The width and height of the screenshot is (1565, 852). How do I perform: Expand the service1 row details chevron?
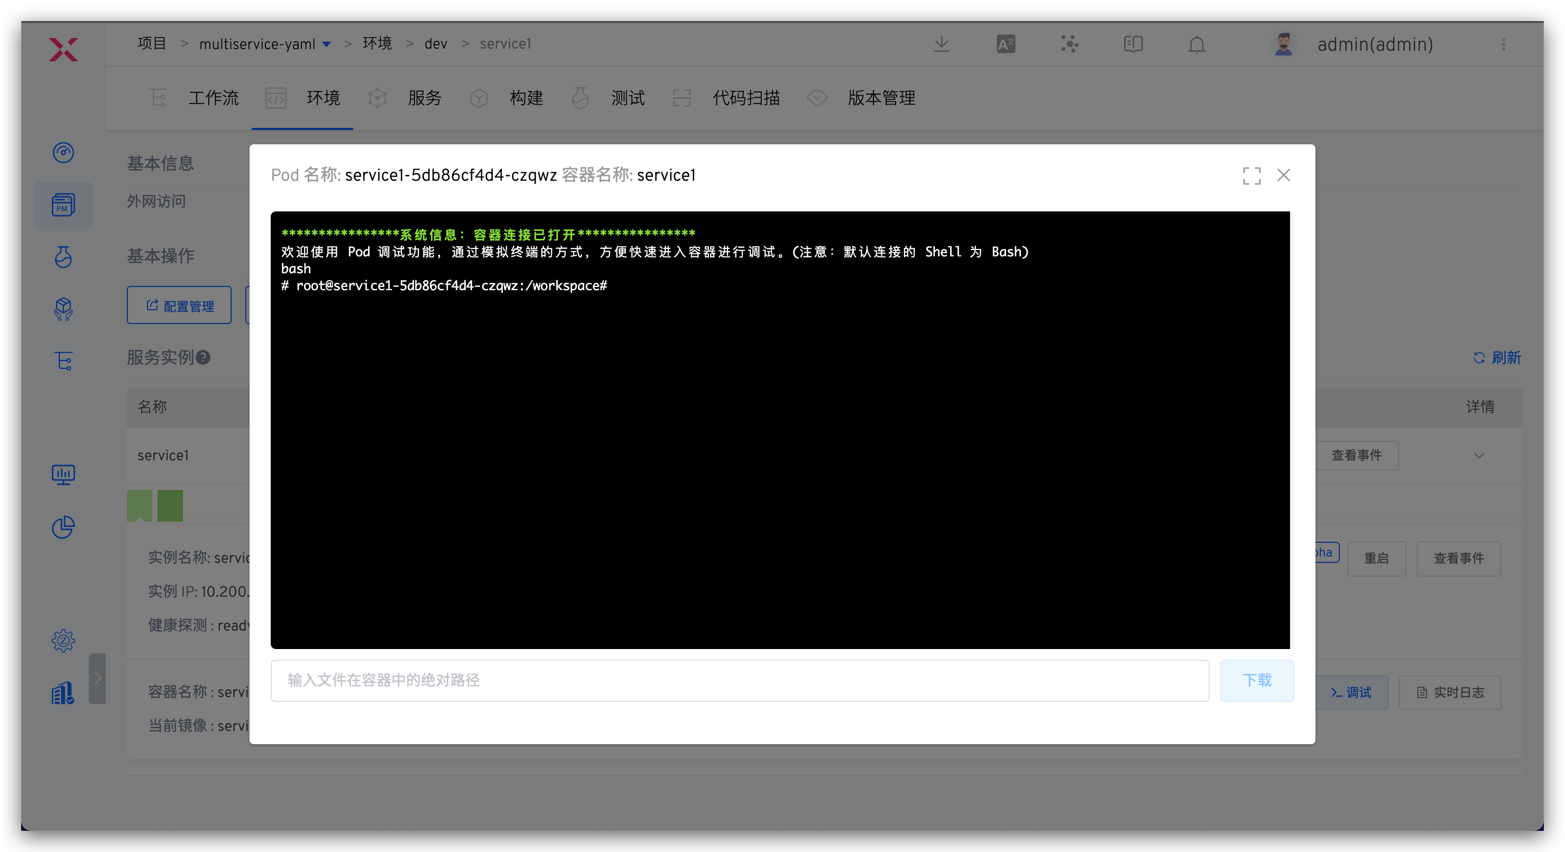click(1479, 456)
